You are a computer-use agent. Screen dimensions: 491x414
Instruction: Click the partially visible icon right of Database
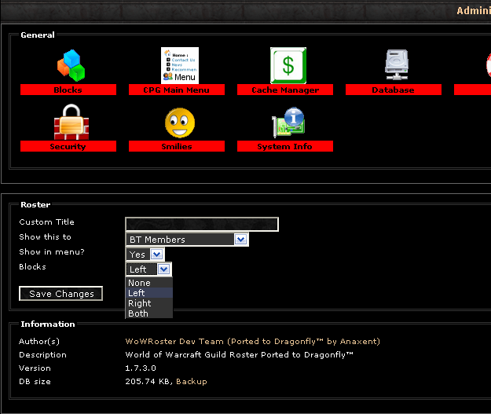(485, 66)
